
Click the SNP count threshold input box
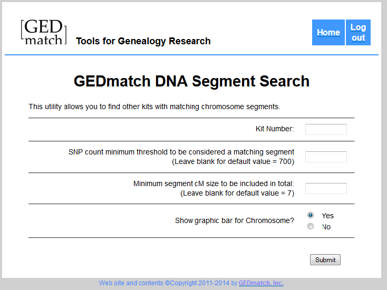click(x=326, y=157)
